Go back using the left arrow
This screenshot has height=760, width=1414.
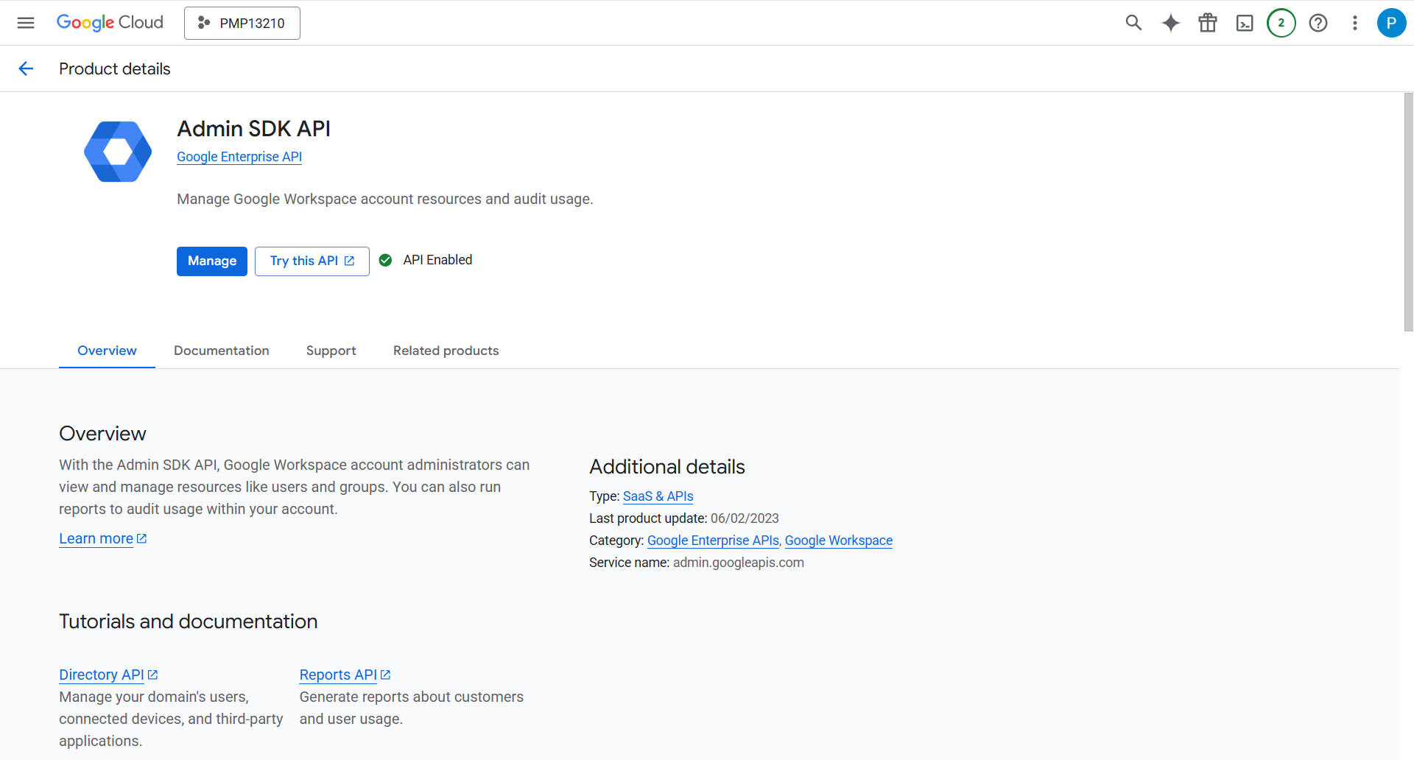coord(26,68)
